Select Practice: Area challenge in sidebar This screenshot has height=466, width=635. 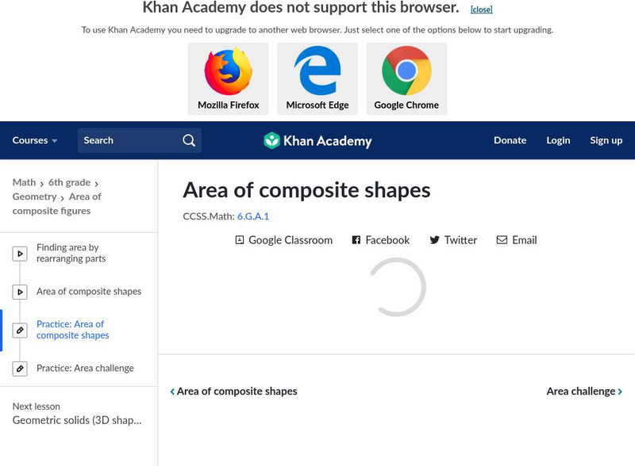(85, 368)
